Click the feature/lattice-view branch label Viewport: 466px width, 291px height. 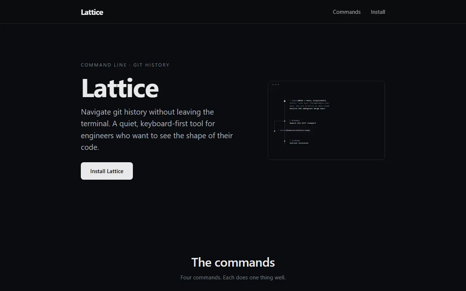[298, 130]
